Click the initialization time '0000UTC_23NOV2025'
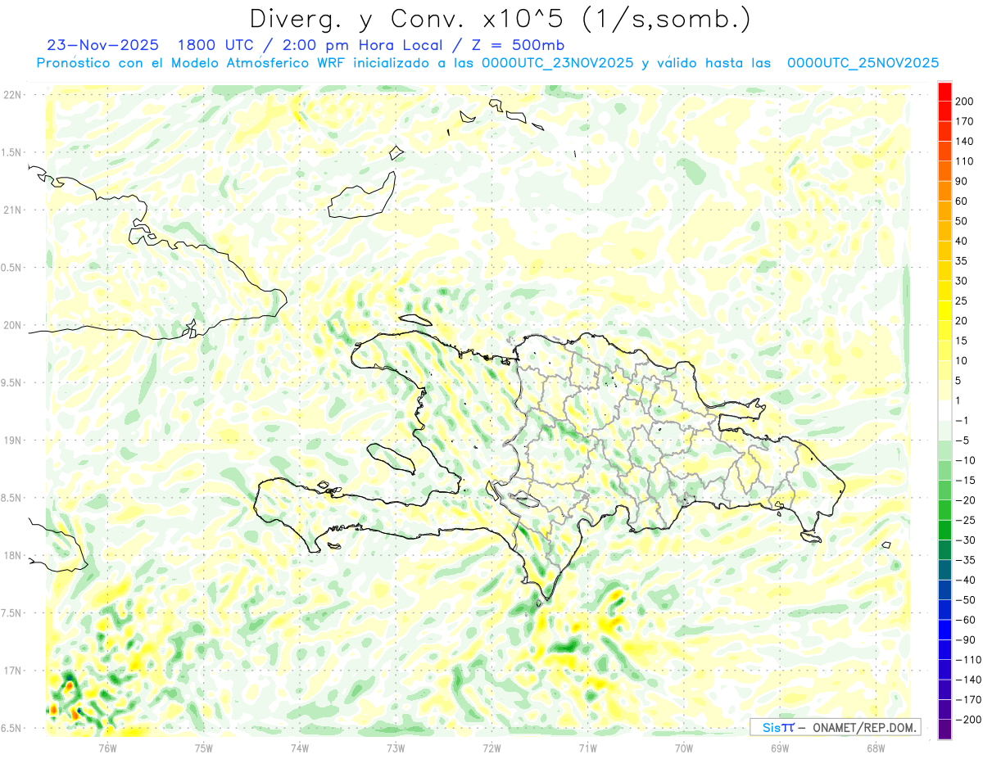The width and height of the screenshot is (983, 759). point(557,63)
